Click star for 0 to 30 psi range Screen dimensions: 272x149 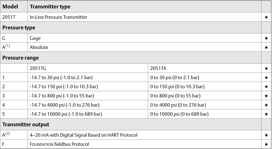click(x=266, y=78)
